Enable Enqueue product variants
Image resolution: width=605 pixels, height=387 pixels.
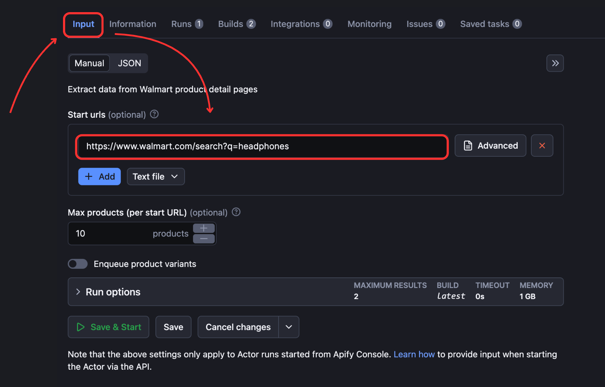click(77, 264)
